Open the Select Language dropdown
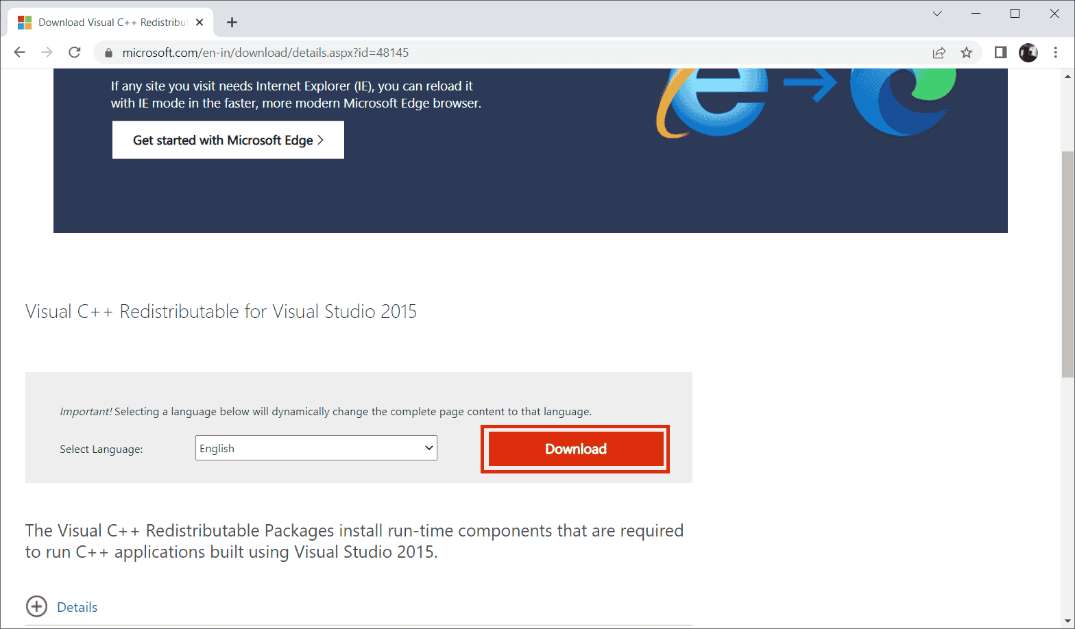The height and width of the screenshot is (629, 1075). point(316,448)
